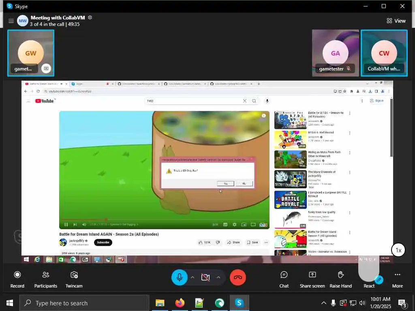Viewport: 415px width, 311px height.
Task: Expand camera options chevron
Action: coord(218,277)
